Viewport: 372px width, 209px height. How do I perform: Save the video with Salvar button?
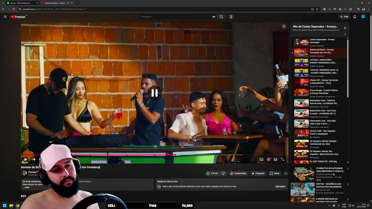click(x=275, y=173)
